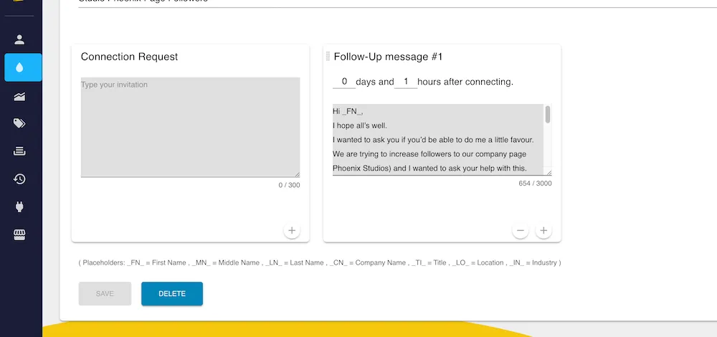Open the tags icon in sidebar
Screen dimensions: 717x337
(x=19, y=123)
